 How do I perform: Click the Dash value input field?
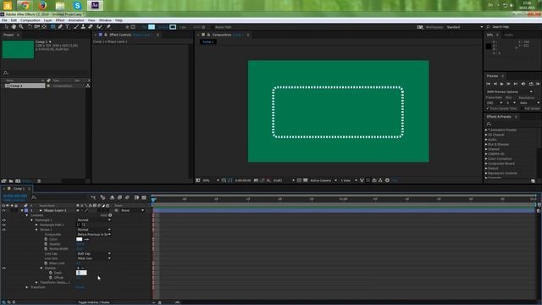click(x=81, y=273)
